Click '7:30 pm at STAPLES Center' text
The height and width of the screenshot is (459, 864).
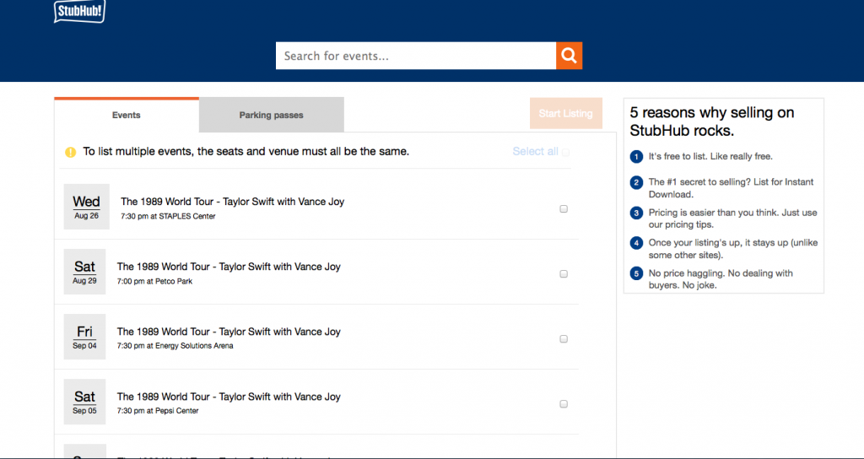[x=168, y=217]
